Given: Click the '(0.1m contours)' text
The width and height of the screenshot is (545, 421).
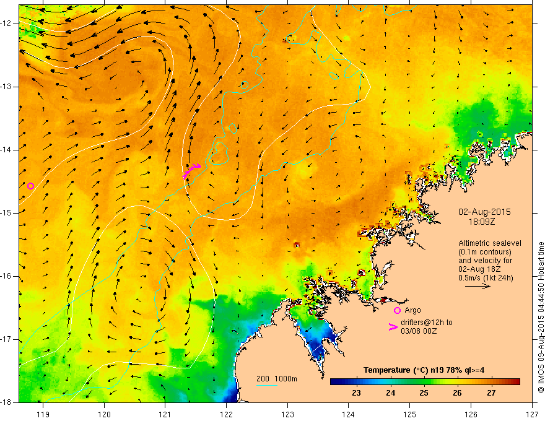Looking at the screenshot, I should [485, 252].
